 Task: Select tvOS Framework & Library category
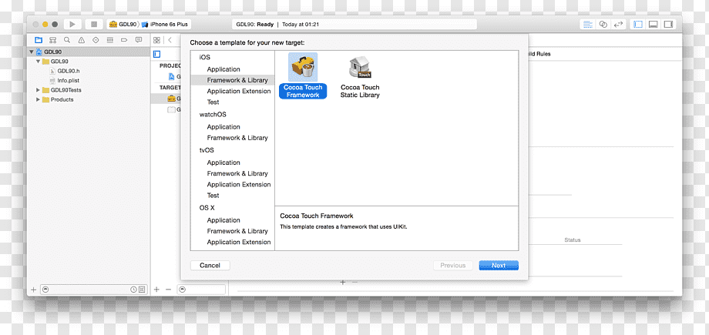click(237, 173)
